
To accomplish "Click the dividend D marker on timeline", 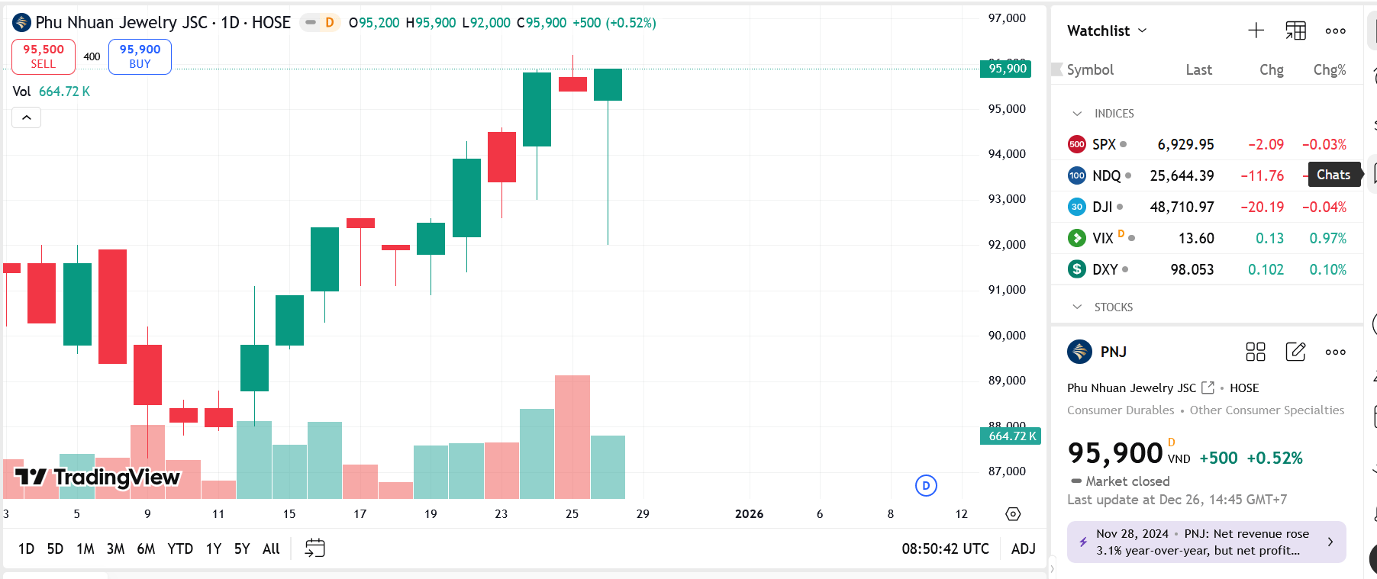I will tap(926, 485).
